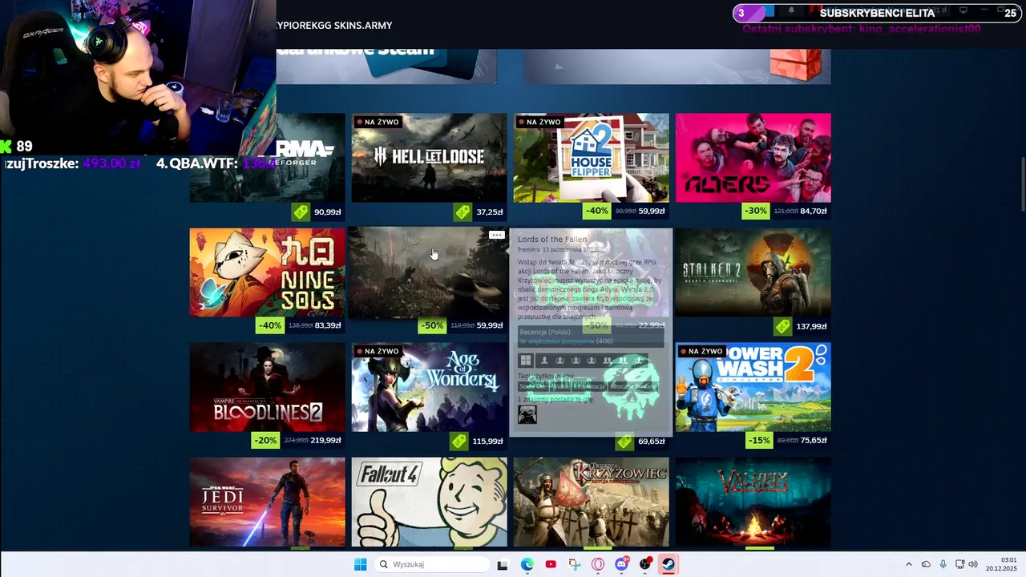Launch Microsoft Edge from the taskbar
This screenshot has height=577, width=1026.
(527, 565)
